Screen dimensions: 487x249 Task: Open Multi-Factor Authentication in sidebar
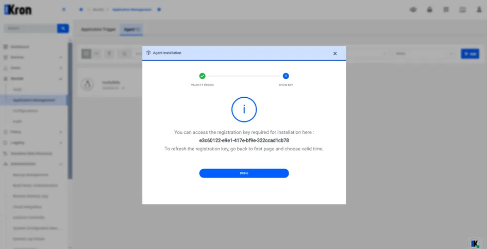coord(35,185)
